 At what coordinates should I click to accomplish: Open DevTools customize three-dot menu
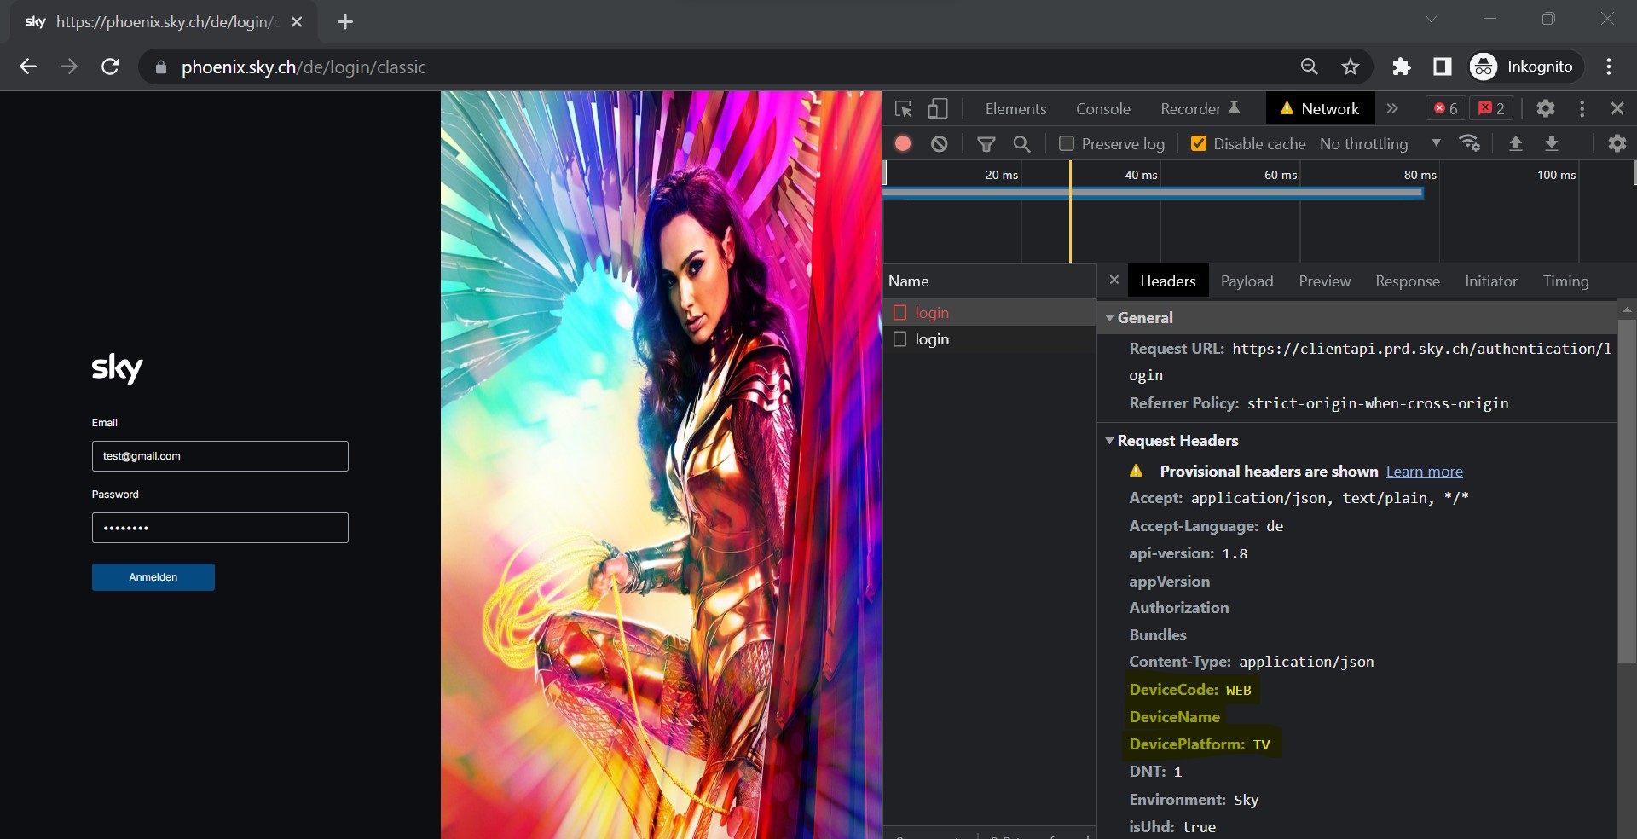(x=1582, y=108)
